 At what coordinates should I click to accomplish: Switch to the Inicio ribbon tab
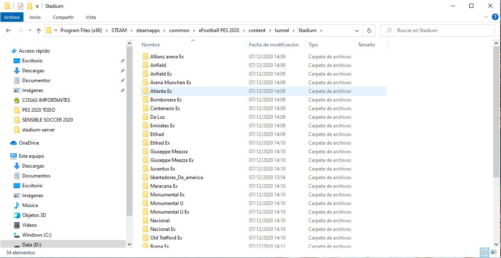point(35,17)
